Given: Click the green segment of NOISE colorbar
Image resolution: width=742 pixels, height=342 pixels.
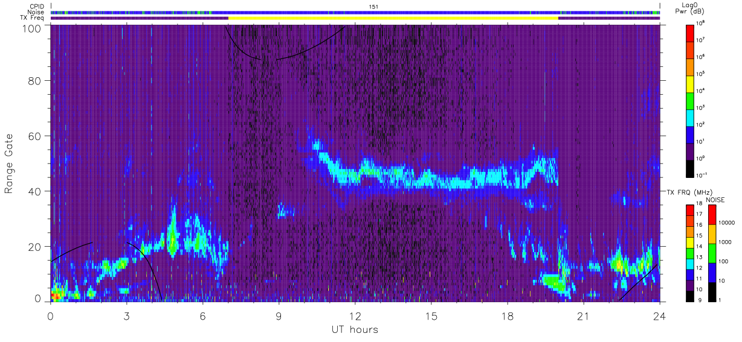Looking at the screenshot, I should click(x=712, y=253).
